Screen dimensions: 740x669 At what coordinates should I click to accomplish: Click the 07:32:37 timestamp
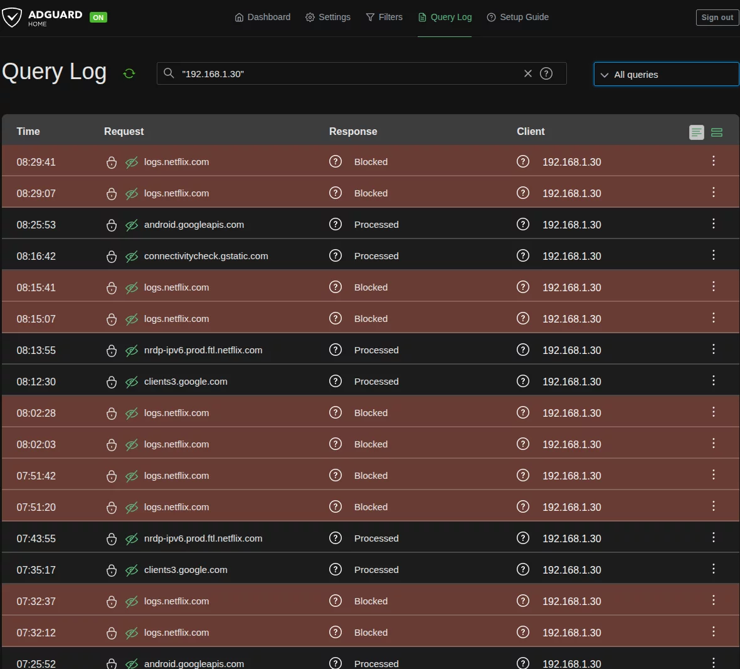36,601
